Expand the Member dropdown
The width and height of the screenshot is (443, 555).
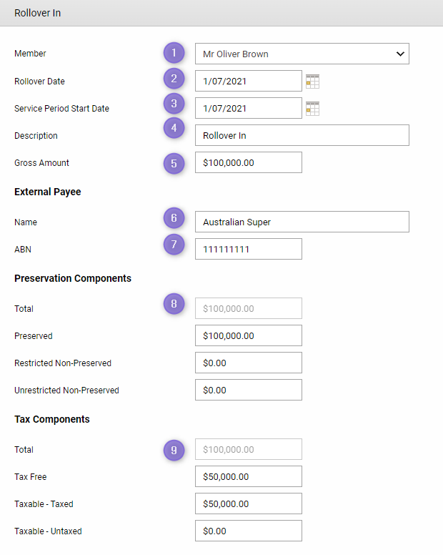point(302,54)
